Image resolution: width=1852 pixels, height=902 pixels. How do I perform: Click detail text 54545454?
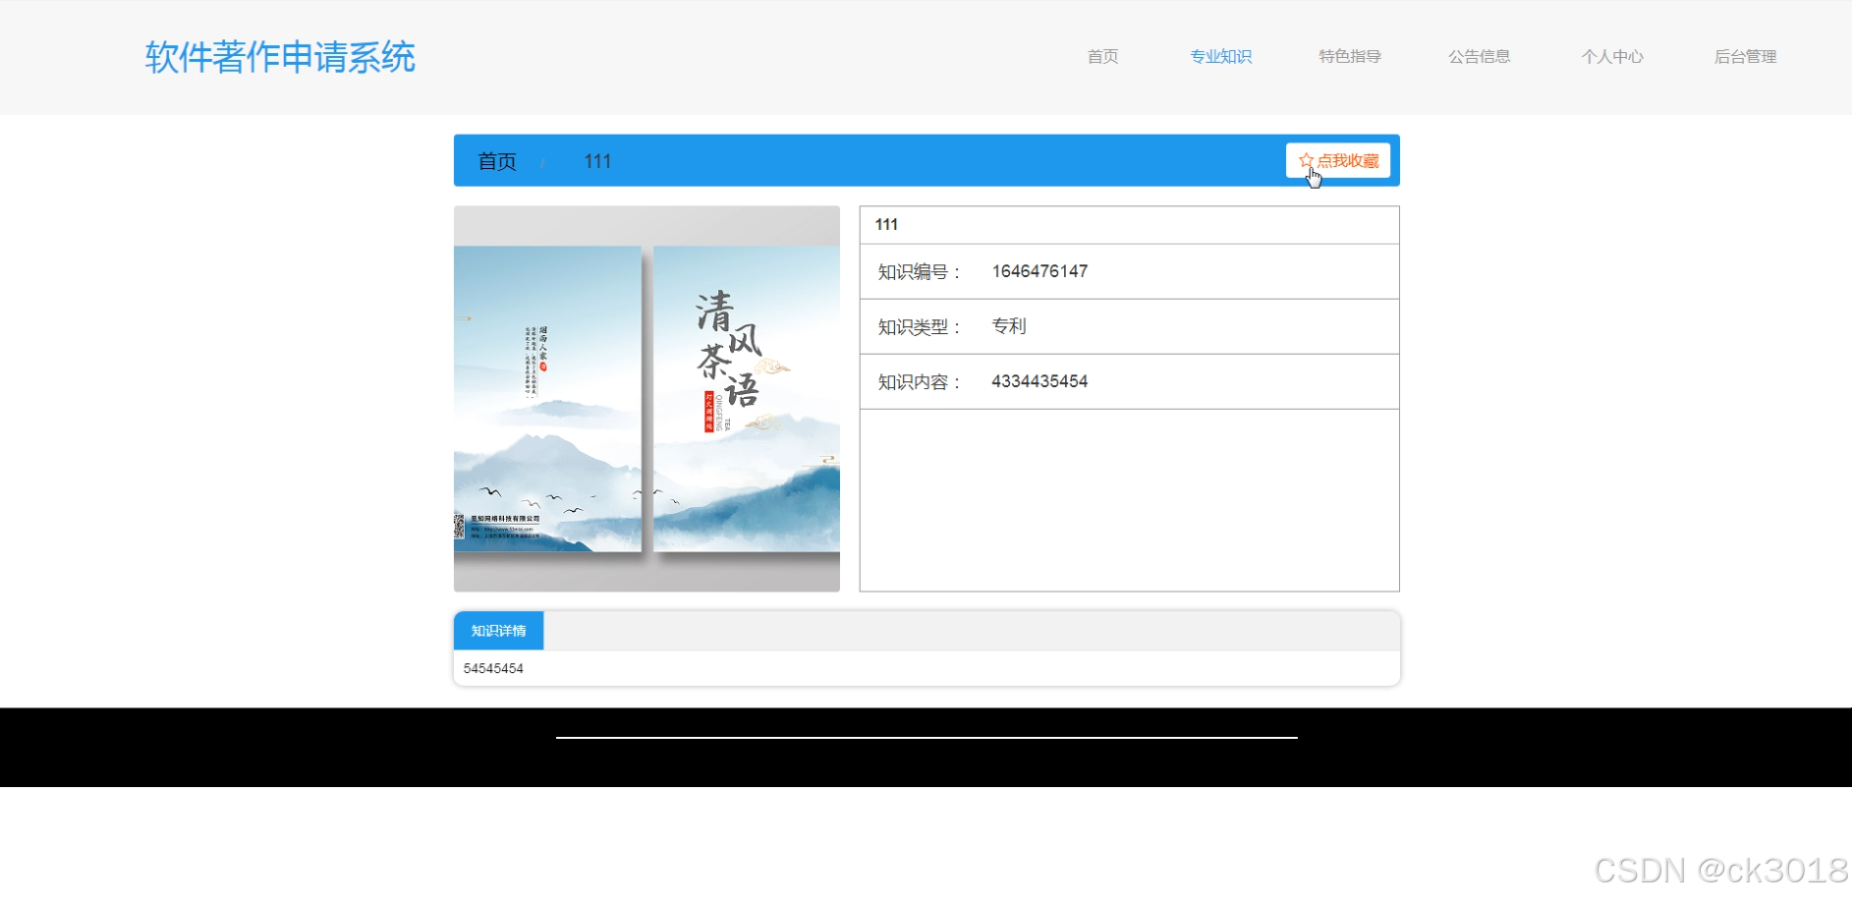493,668
